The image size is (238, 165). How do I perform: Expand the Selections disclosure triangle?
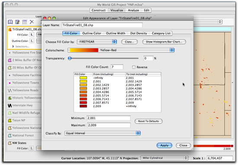(13, 47)
